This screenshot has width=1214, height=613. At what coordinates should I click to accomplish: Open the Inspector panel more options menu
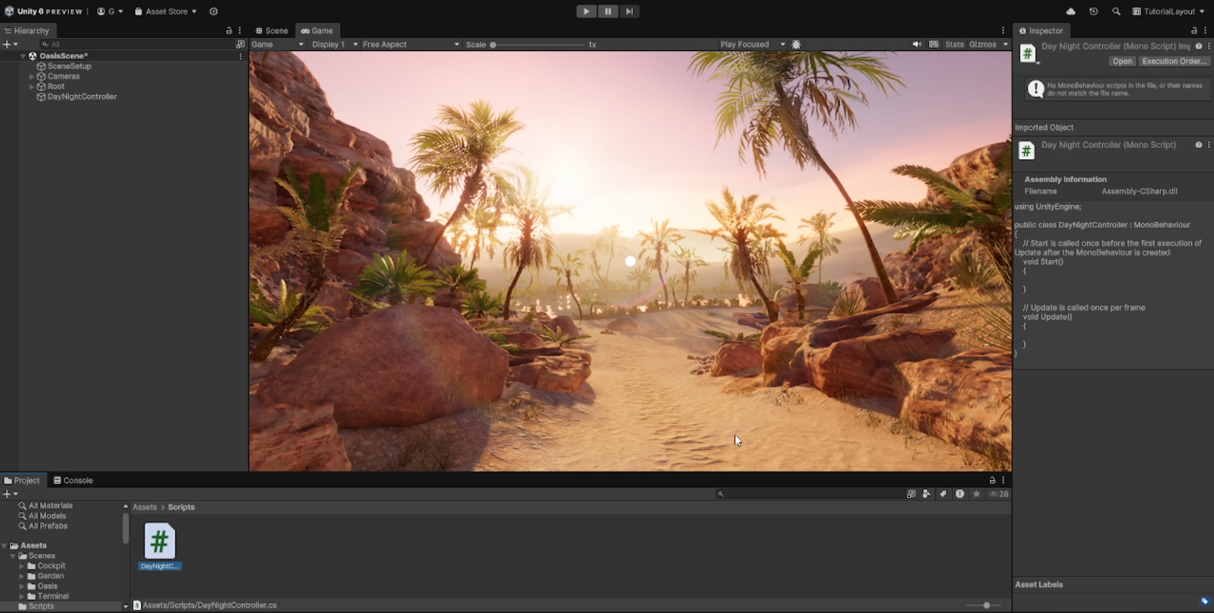[1205, 31]
